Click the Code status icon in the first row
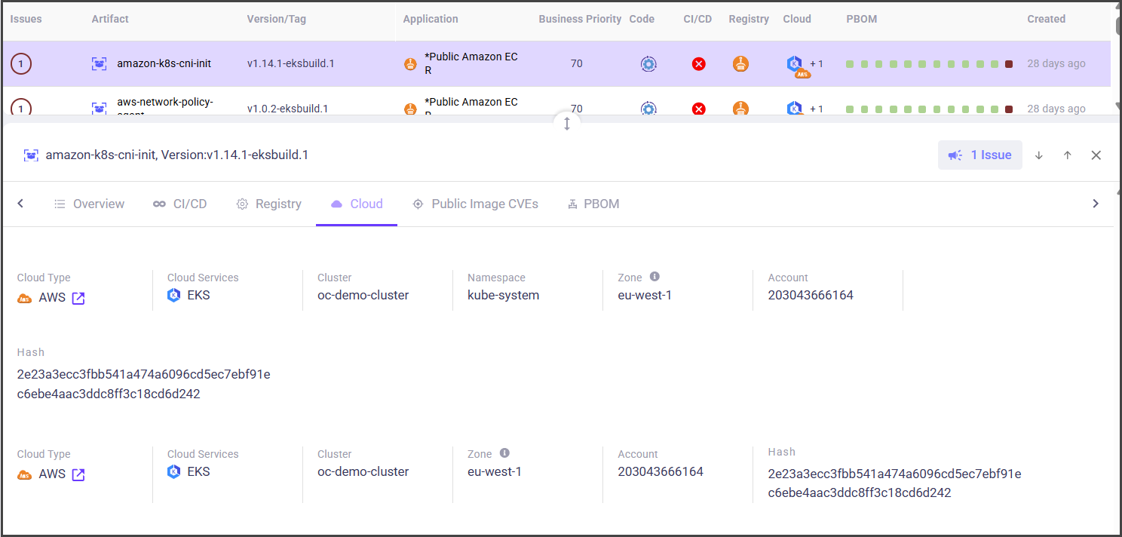 coord(648,64)
